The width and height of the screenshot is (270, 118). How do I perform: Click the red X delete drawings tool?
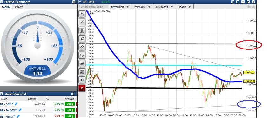click(82, 88)
